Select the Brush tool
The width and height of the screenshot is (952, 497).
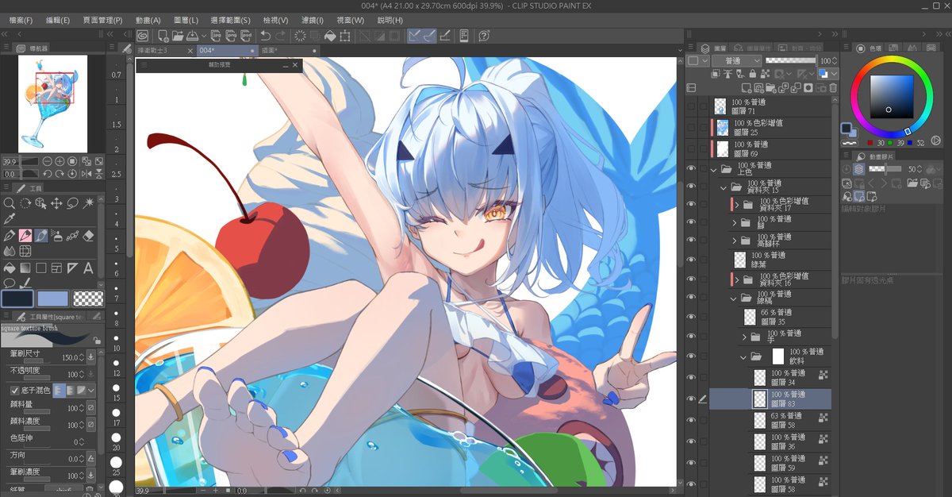[40, 236]
